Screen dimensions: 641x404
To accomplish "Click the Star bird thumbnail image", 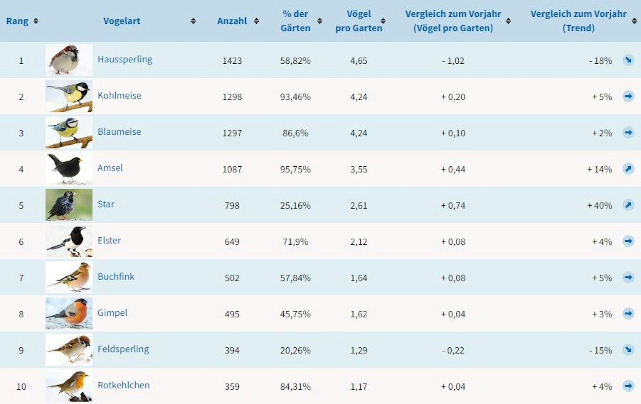I will (69, 205).
